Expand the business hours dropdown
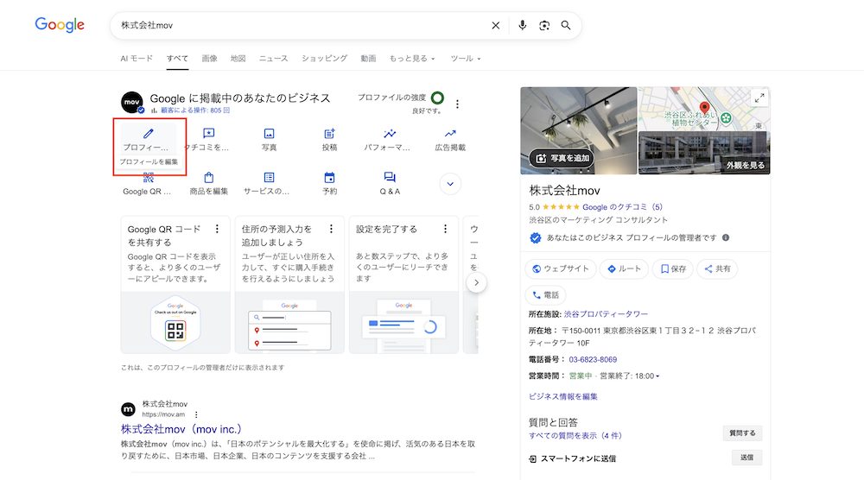 point(658,376)
